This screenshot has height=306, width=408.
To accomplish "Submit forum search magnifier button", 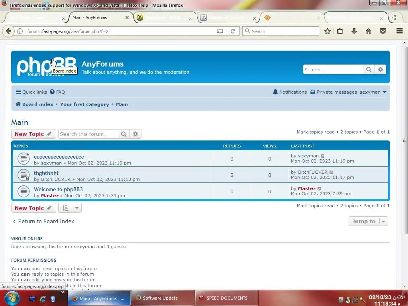I will (x=124, y=134).
